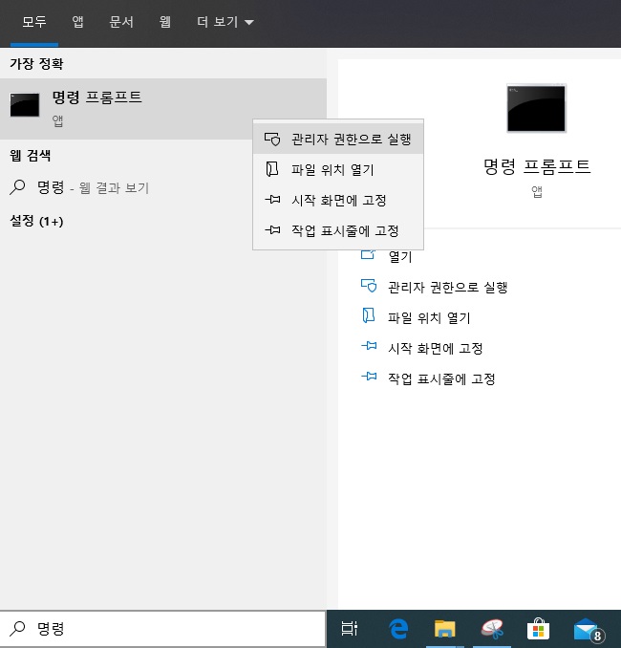Click blue pin icon beside preview 시작 화면에 고정
Screen dimensions: 621x648
point(369,345)
